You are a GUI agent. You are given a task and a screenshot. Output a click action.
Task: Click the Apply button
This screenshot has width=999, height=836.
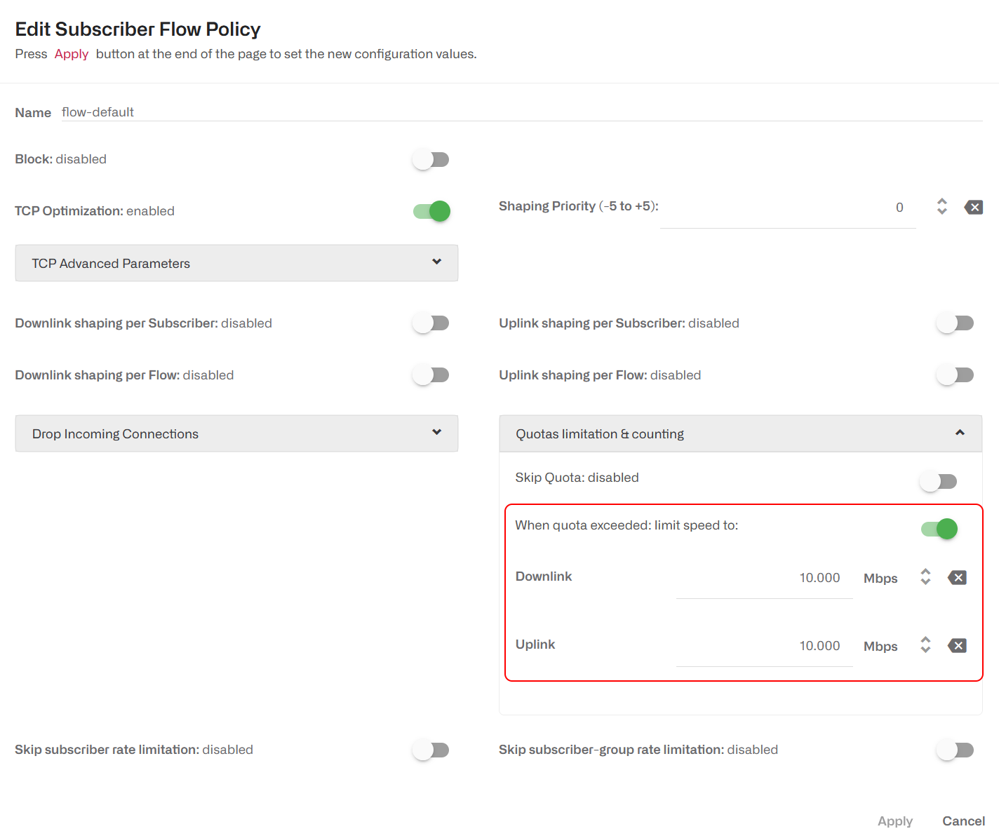click(895, 821)
